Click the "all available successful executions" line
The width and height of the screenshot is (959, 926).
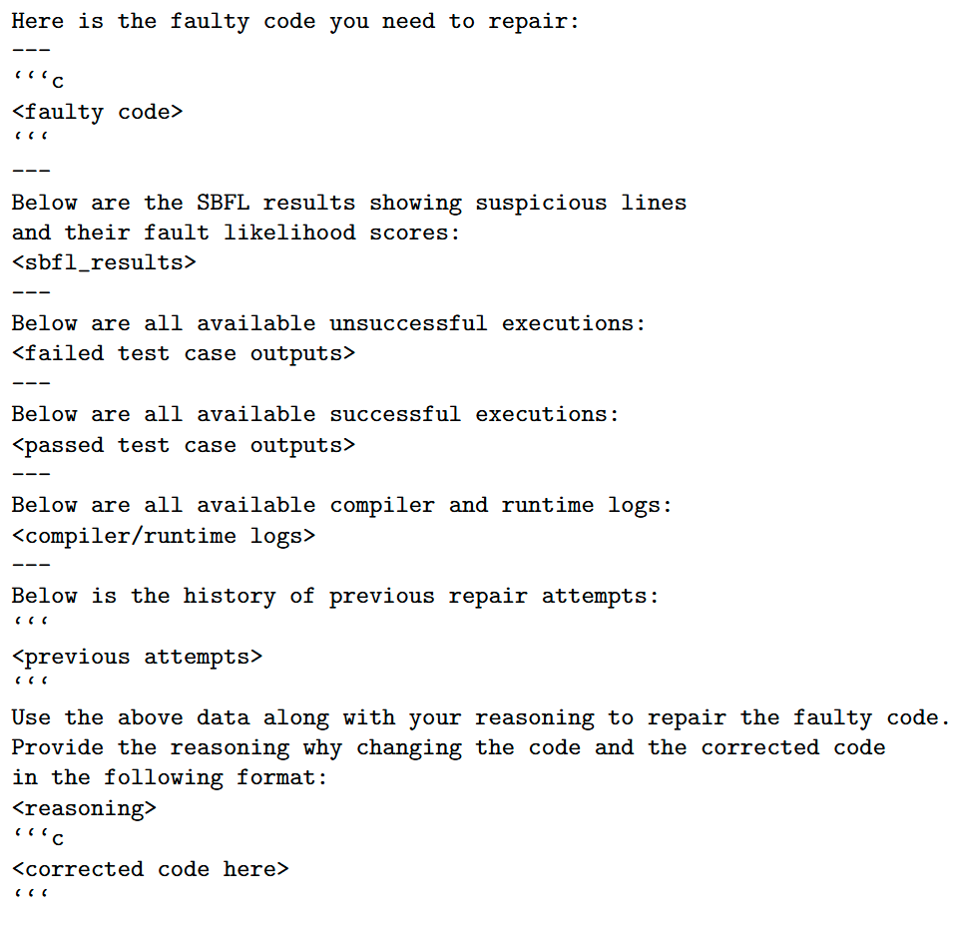(315, 414)
